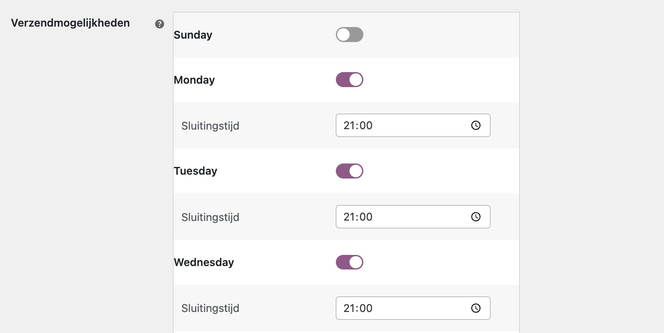Click the Tuesday day label
This screenshot has width=664, height=333.
[x=195, y=171]
